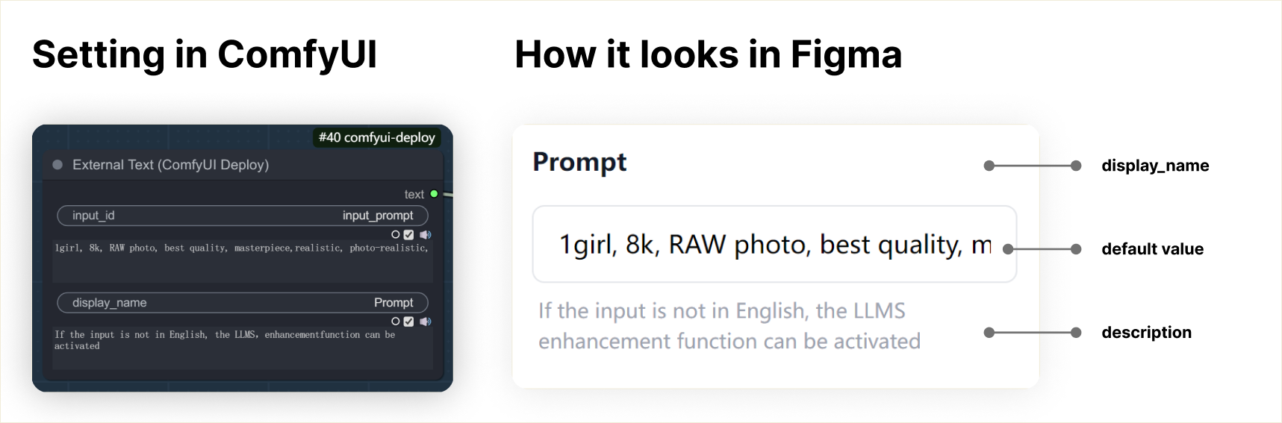Toggle the checkbox under the display_name field
The height and width of the screenshot is (423, 1282).
click(x=408, y=322)
